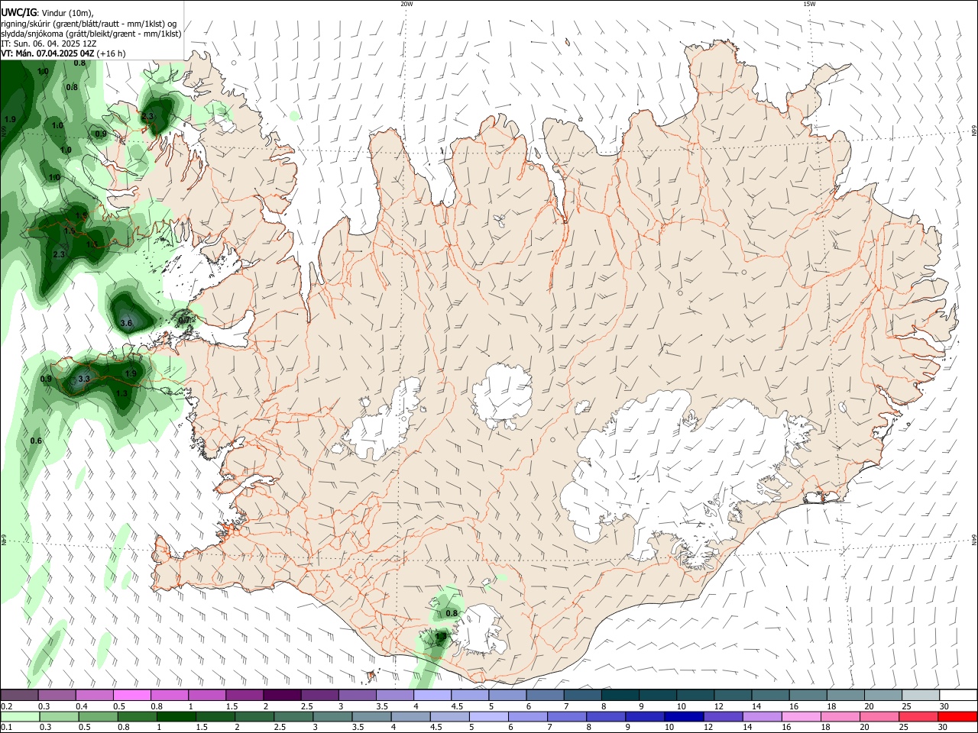Click the bottom-row swatch between 0.5 and 0.8
978x733 pixels.
tap(98, 717)
